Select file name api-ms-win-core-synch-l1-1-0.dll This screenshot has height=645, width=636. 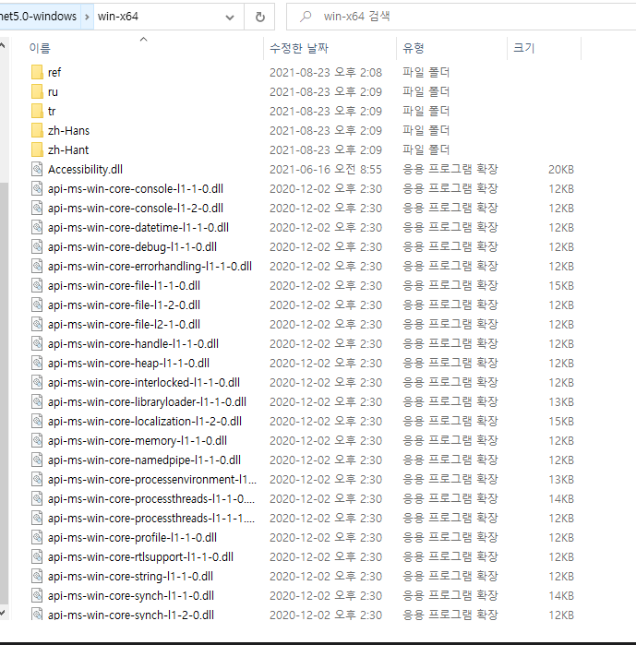pyautogui.click(x=131, y=595)
